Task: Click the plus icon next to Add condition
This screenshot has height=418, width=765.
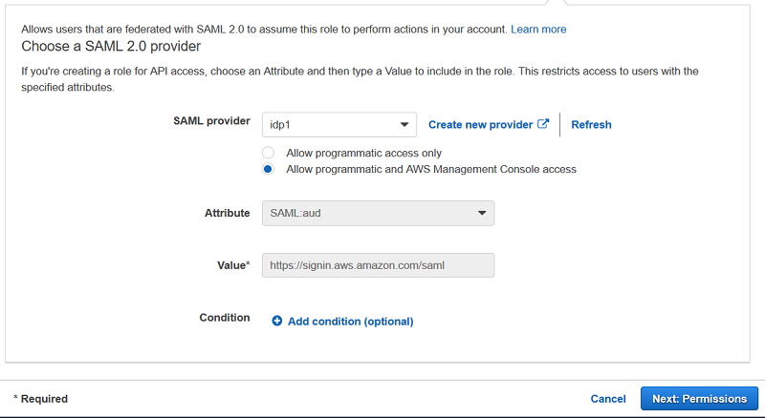Action: tap(277, 322)
